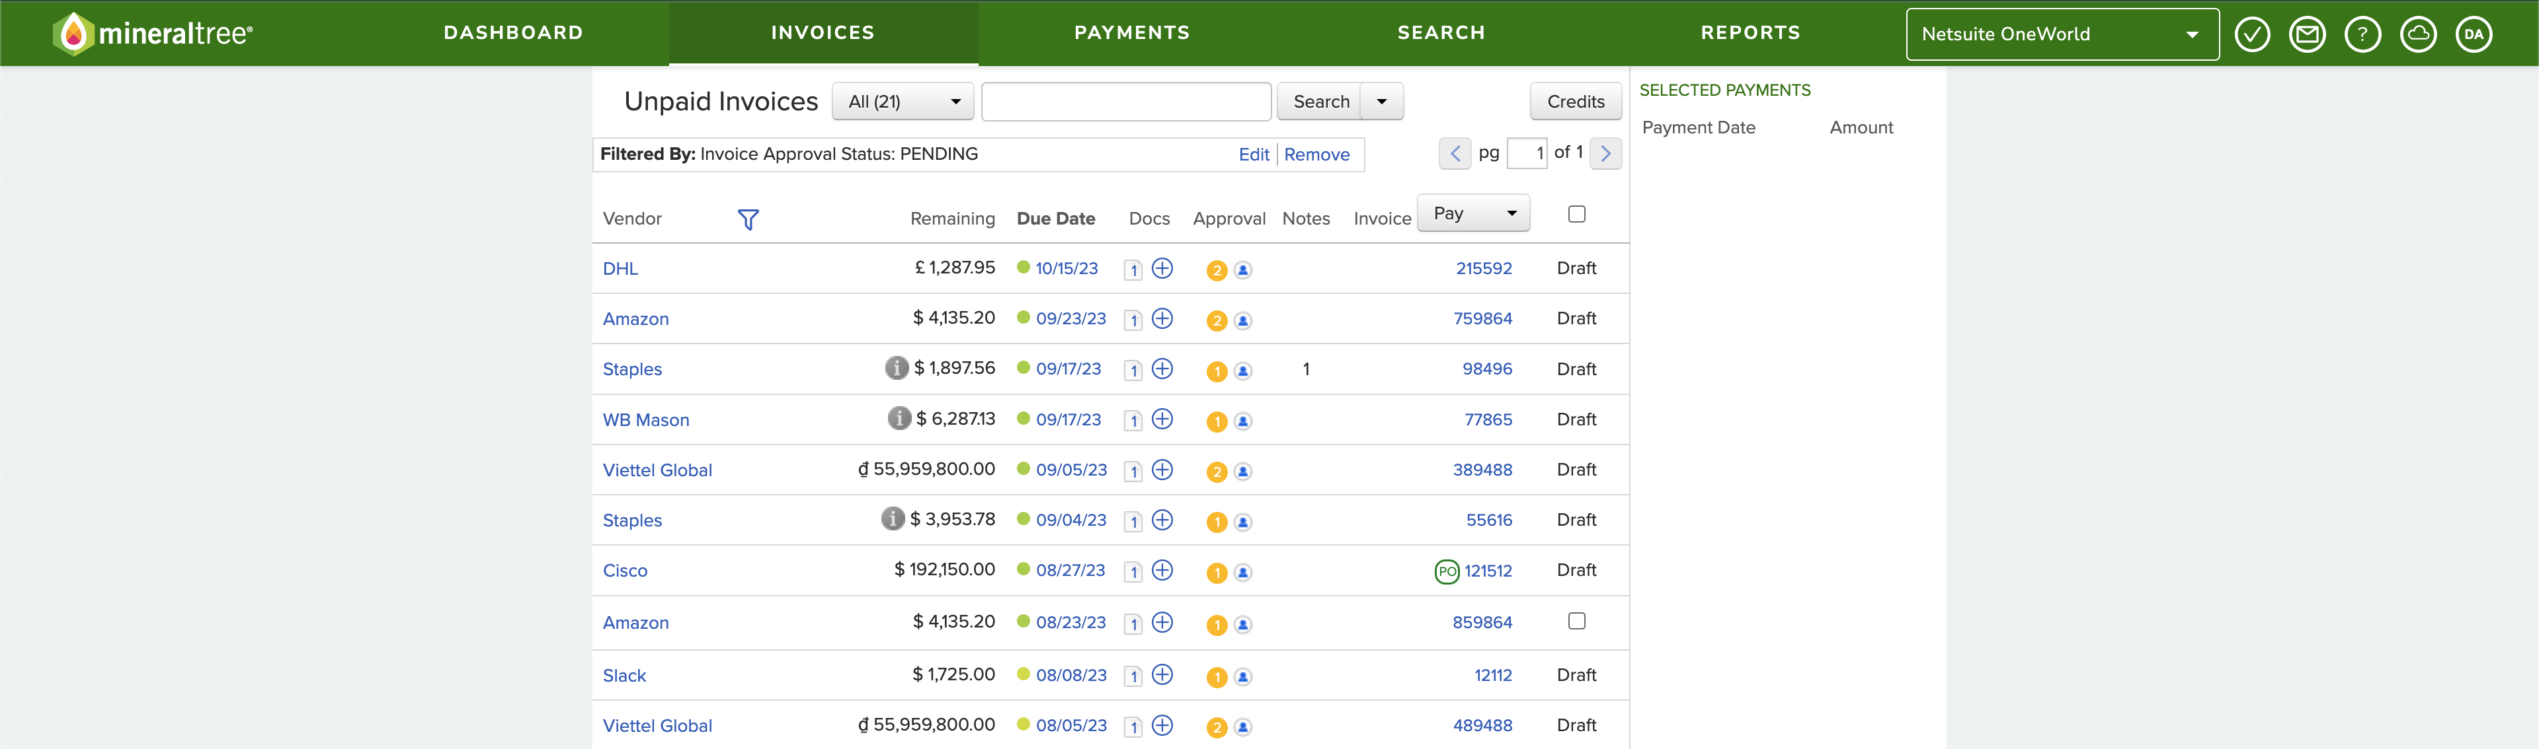Viewport: 2539px width, 749px height.
Task: Open invoice number 215592
Action: 1483,269
